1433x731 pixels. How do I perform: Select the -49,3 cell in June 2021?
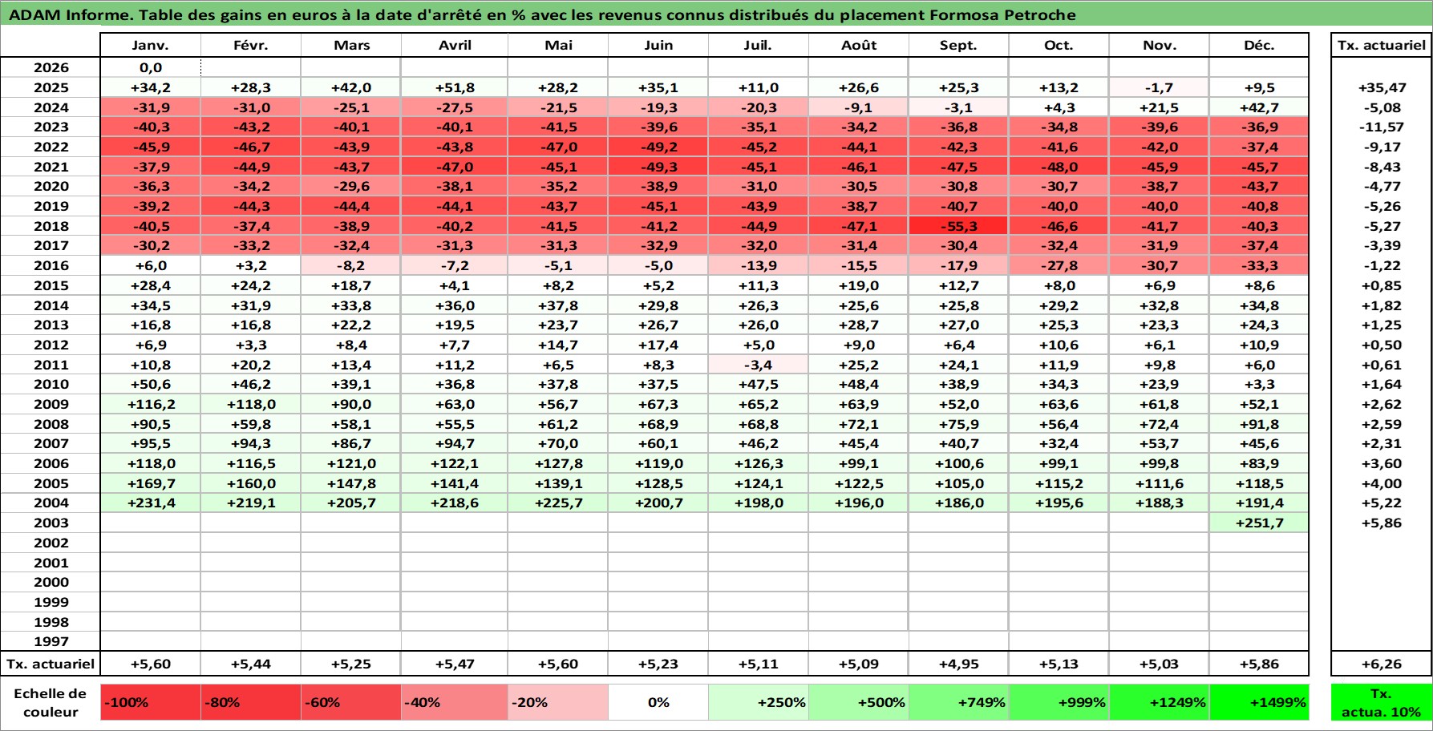coord(658,167)
